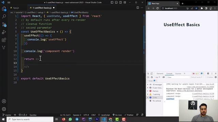Toggle the DevTools device toolbar

[x=152, y=74]
